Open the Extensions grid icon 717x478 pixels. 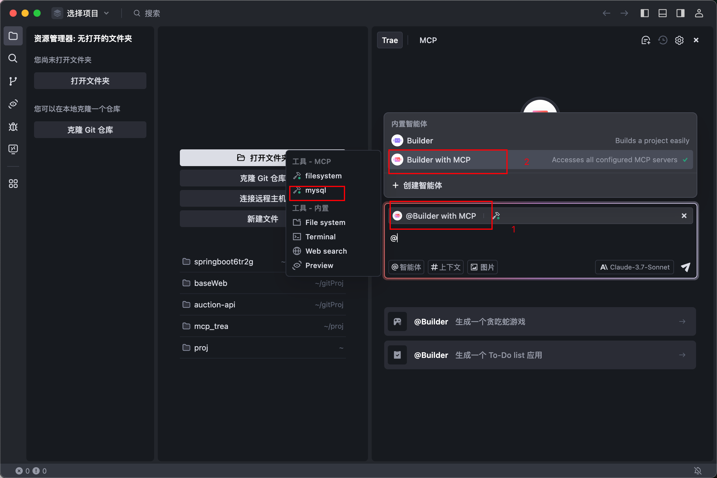pyautogui.click(x=13, y=183)
